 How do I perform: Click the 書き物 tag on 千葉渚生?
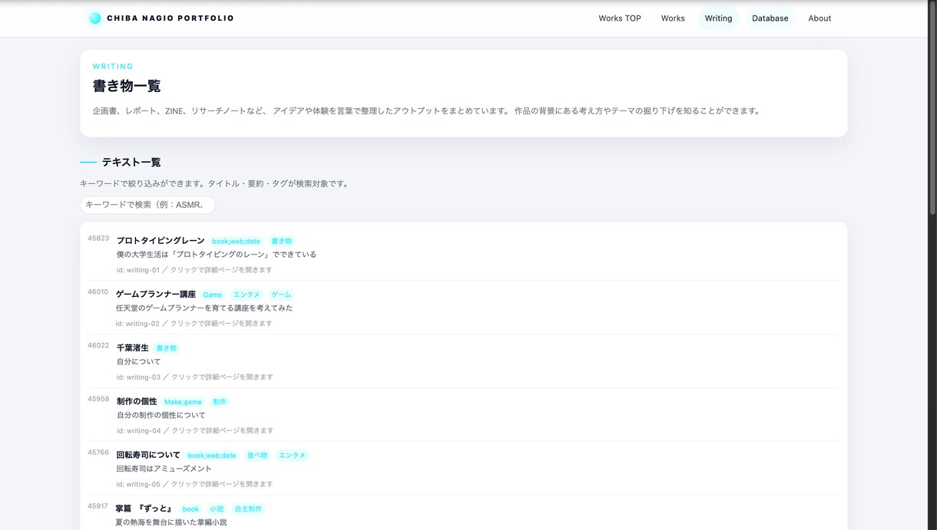[167, 348]
